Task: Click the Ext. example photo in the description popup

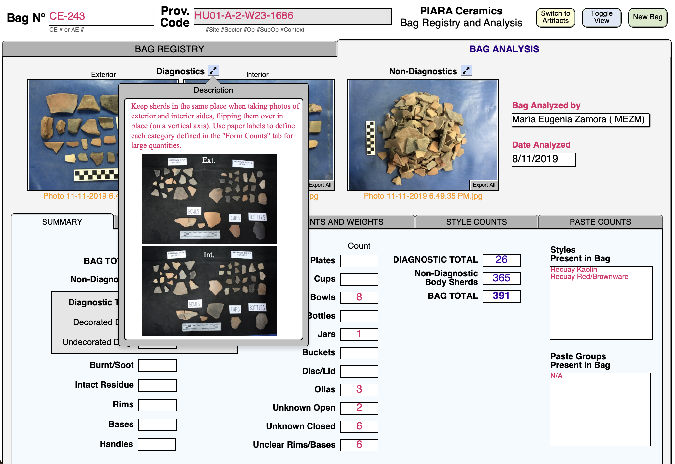Action: tap(209, 198)
